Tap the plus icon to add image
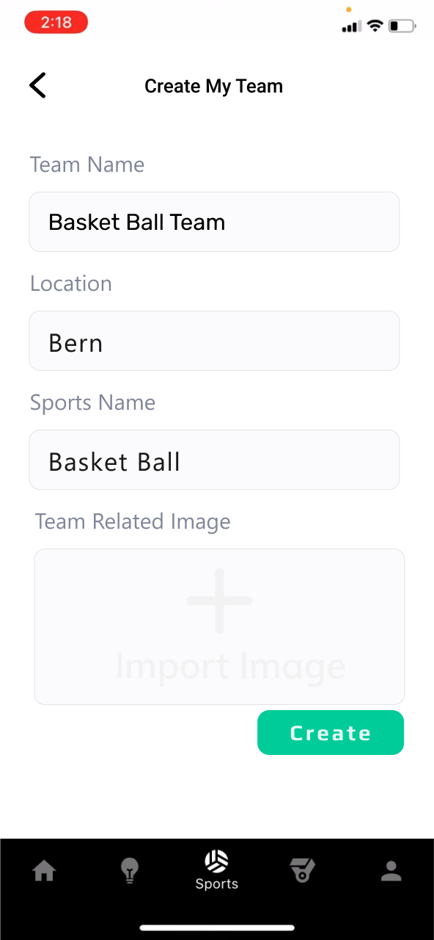The width and height of the screenshot is (434, 940). (219, 600)
